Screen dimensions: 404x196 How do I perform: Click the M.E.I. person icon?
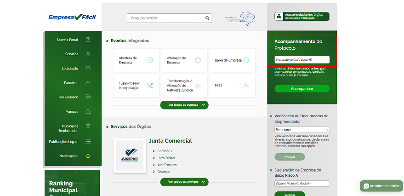(246, 86)
